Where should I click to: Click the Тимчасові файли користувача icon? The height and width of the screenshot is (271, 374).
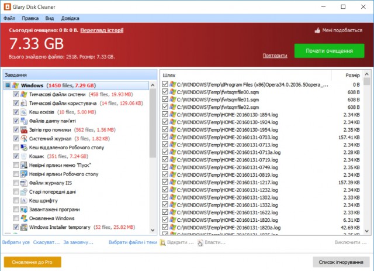point(23,103)
